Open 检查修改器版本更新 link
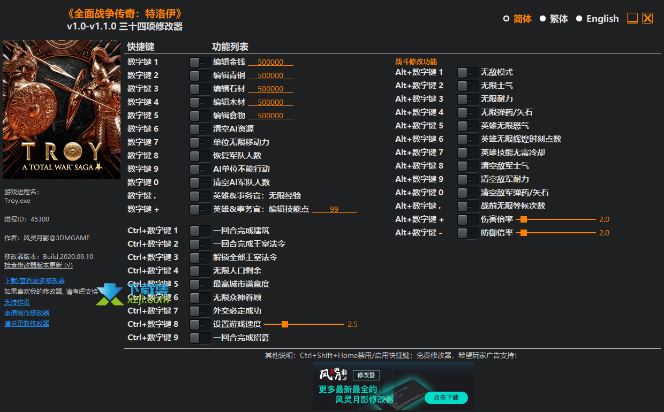Screen dimensions: 664x412 (39, 265)
